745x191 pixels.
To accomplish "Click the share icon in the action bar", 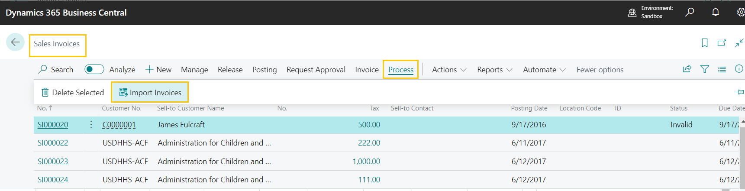I will click(687, 69).
